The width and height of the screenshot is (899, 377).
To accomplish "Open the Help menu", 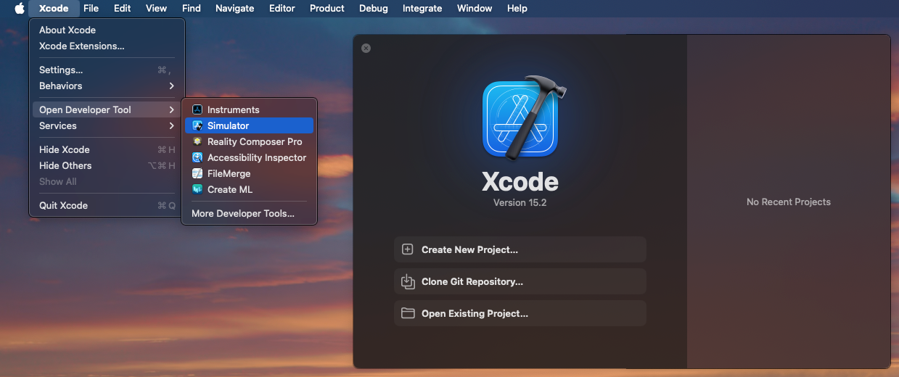I will [517, 9].
